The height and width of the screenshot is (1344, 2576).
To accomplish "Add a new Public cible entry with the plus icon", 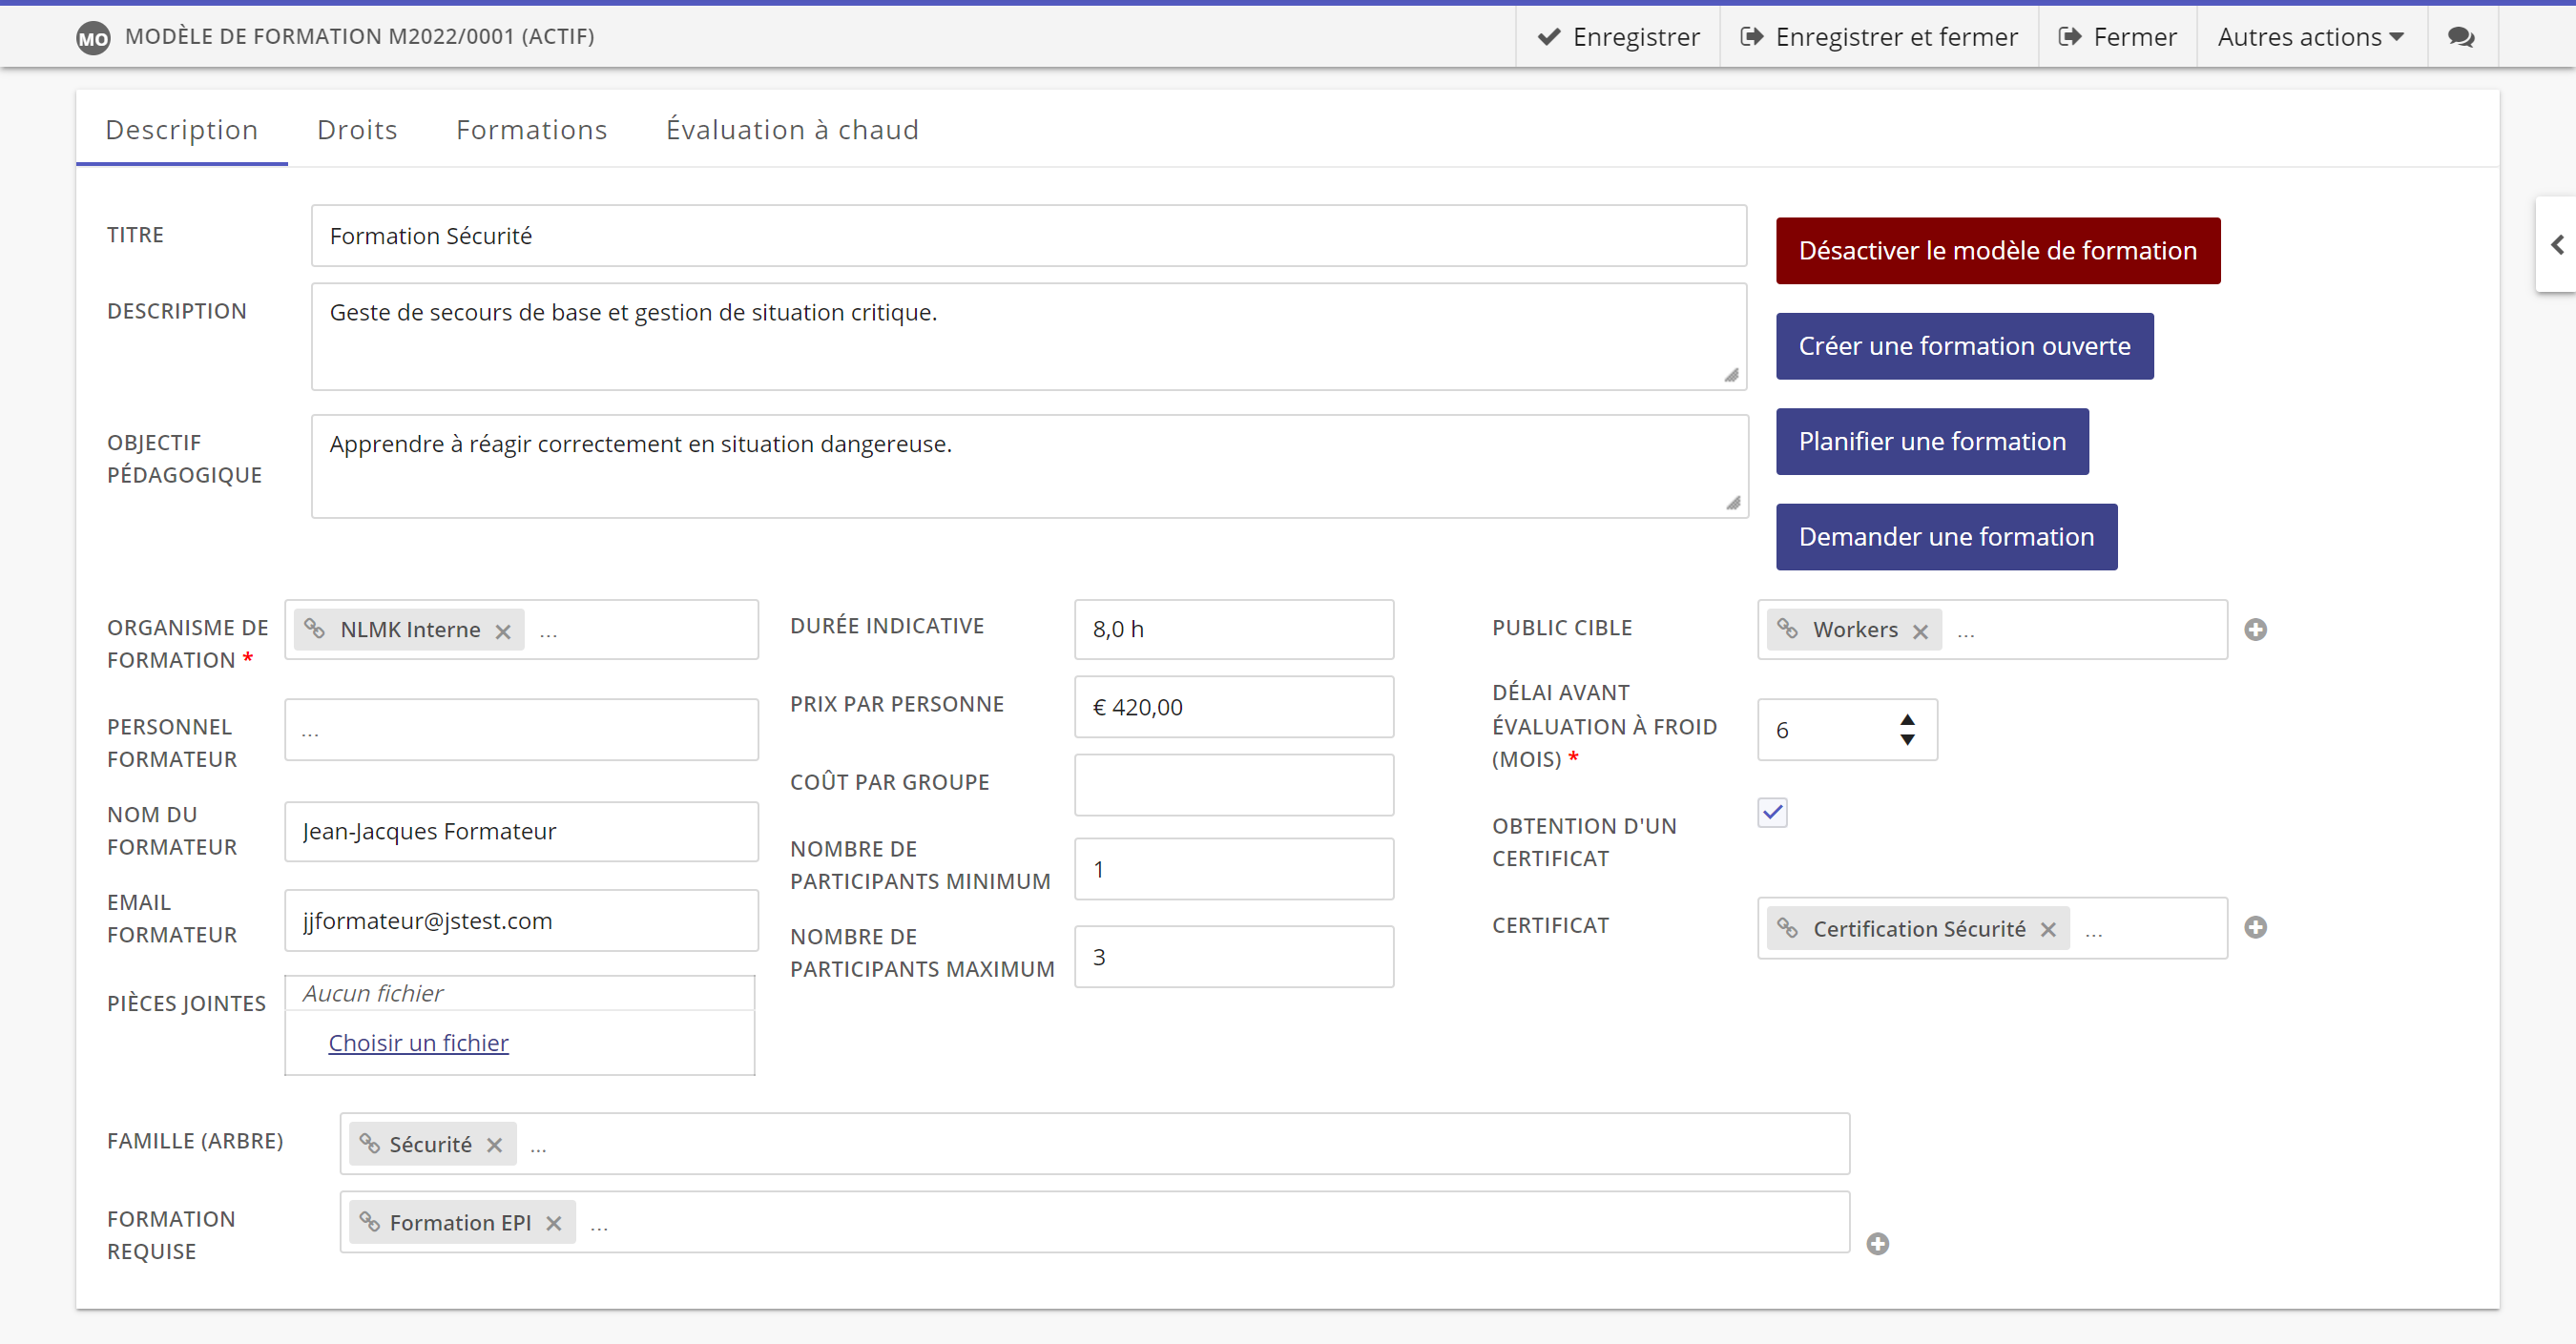I will pyautogui.click(x=2255, y=629).
